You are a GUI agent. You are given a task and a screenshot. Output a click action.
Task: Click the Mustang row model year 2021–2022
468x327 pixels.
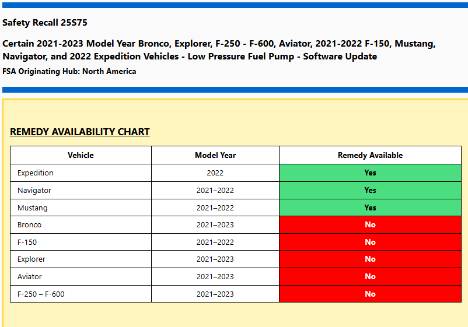click(215, 208)
